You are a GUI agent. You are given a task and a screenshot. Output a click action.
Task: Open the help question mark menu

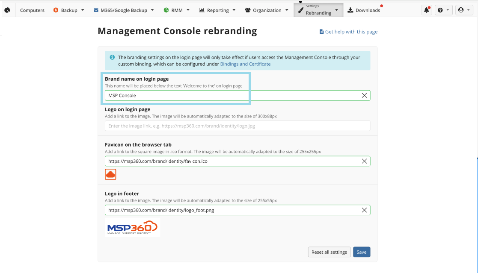click(x=443, y=10)
